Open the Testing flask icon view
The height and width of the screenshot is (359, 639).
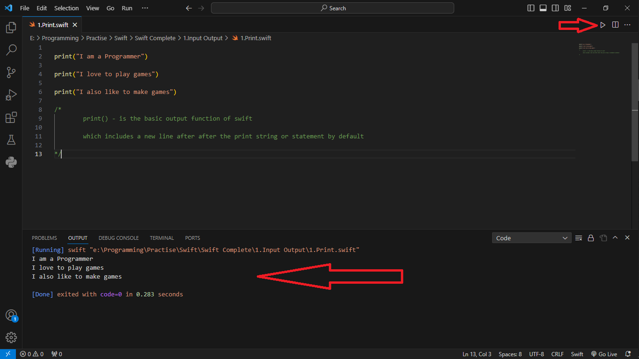pyautogui.click(x=11, y=140)
